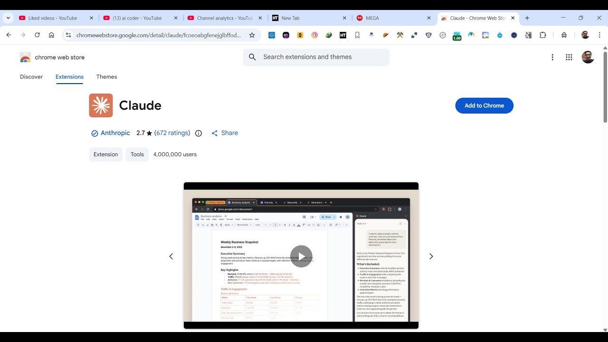Go back to the previous page
Image resolution: width=608 pixels, height=342 pixels.
(9, 35)
